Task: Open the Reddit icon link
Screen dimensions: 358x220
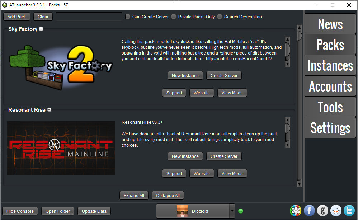Action: (336, 211)
